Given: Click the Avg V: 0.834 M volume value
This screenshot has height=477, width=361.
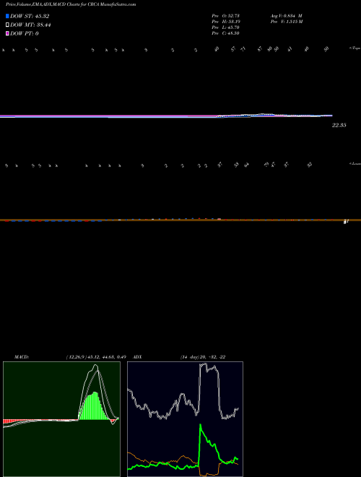Looking at the screenshot, I should [287, 16].
